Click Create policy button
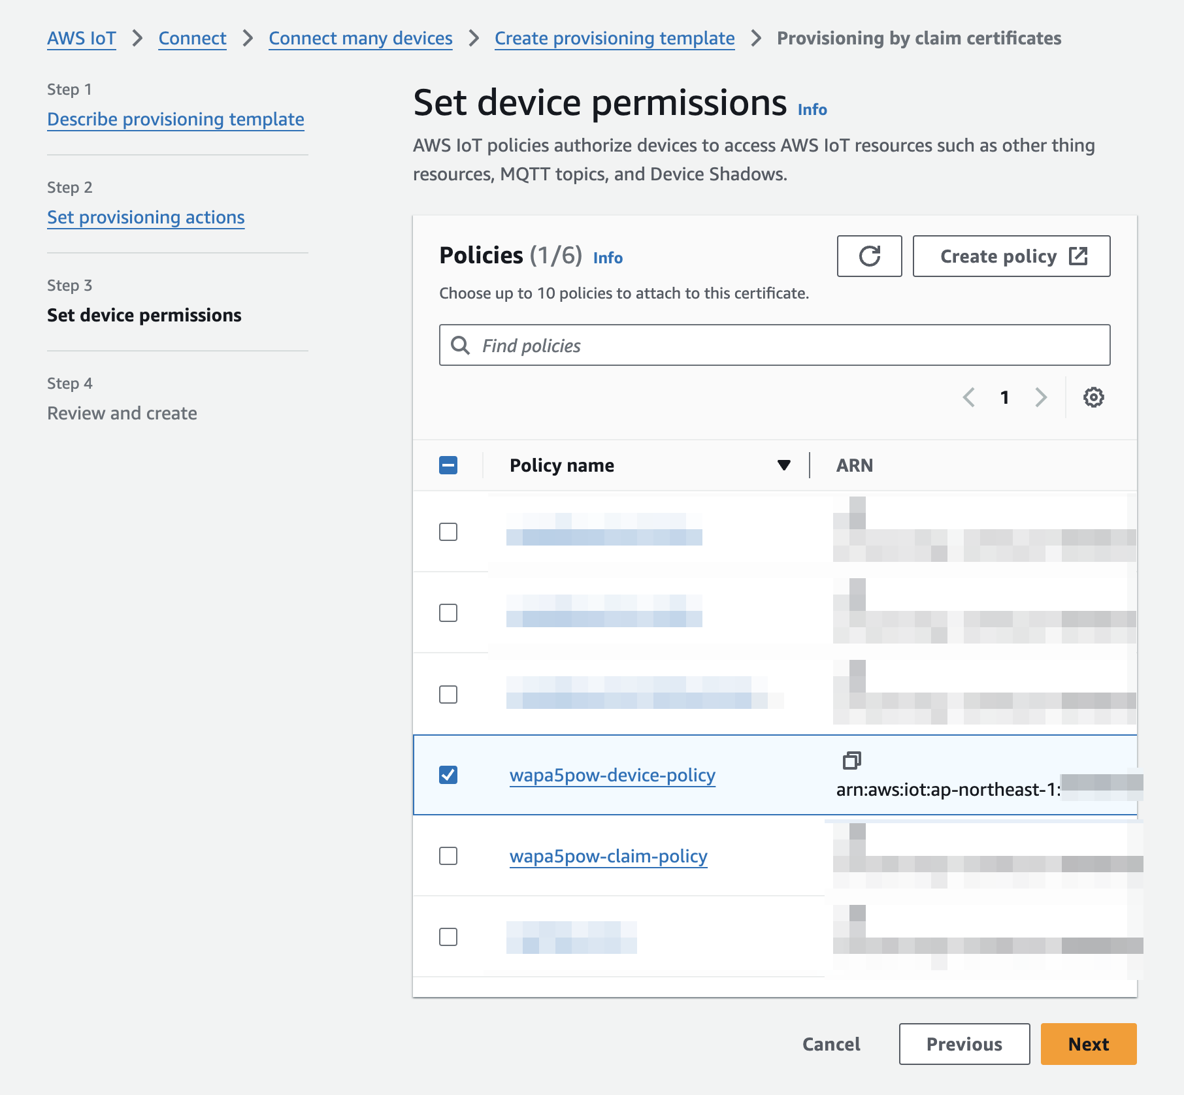The image size is (1184, 1095). point(1011,256)
